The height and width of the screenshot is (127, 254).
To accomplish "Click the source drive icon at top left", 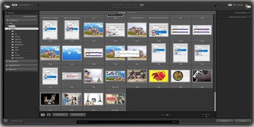I will click(x=7, y=6).
